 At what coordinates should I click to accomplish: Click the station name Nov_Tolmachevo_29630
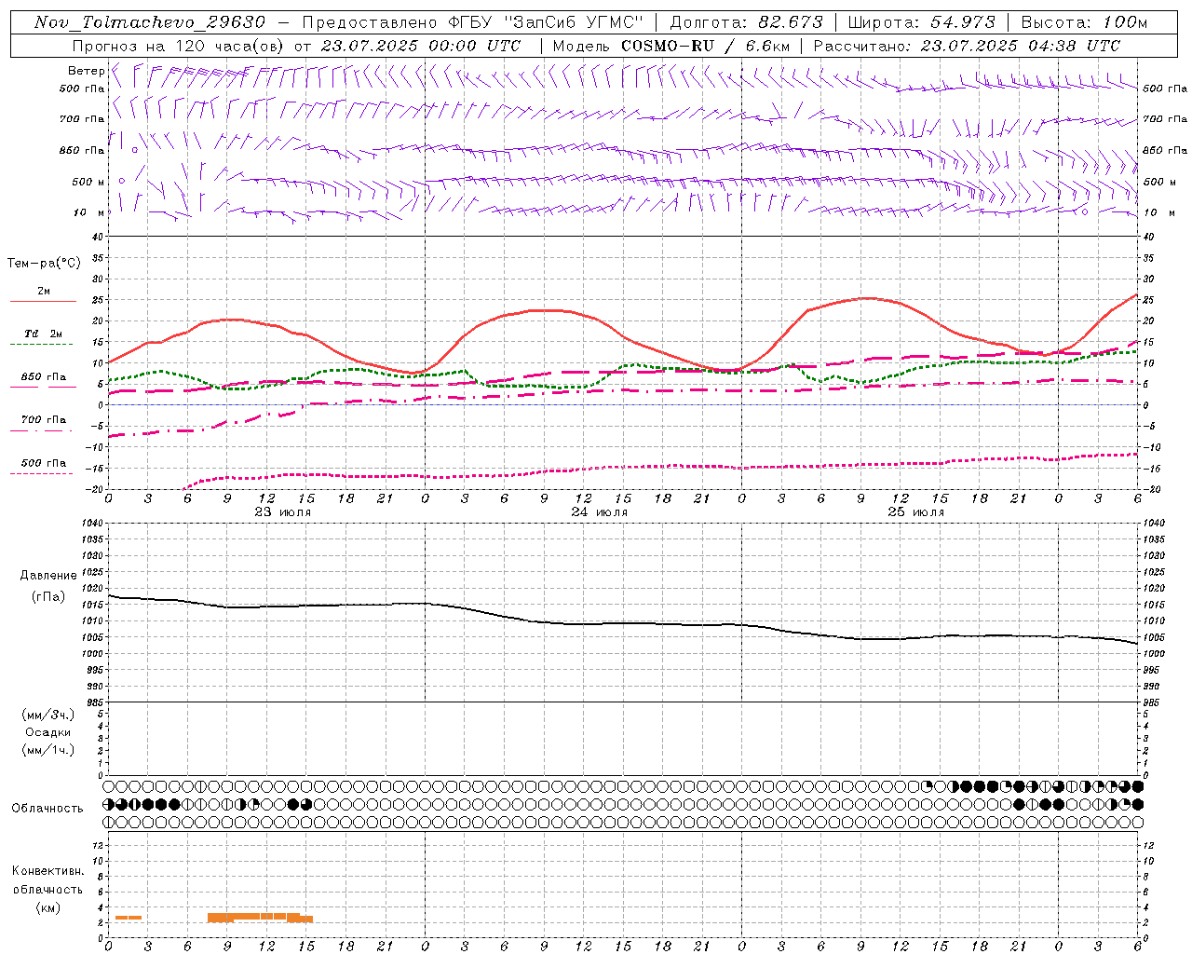coord(150,22)
